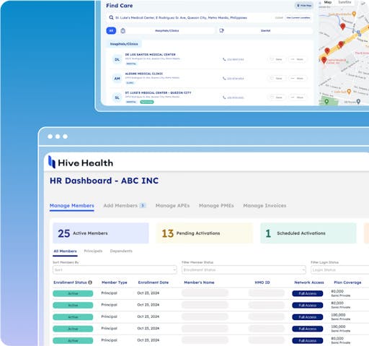
Task: Click the 1 Scheduled Activations card
Action: [x=308, y=233]
